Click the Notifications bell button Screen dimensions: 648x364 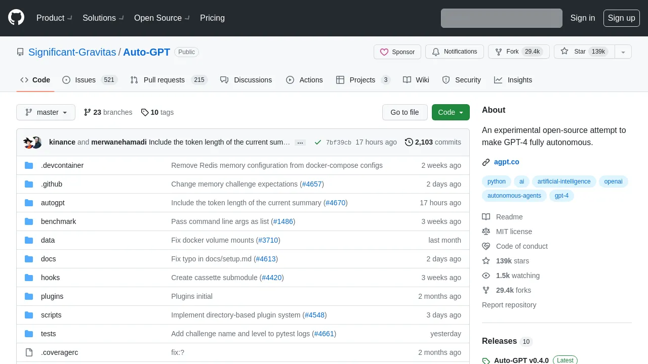pyautogui.click(x=455, y=52)
